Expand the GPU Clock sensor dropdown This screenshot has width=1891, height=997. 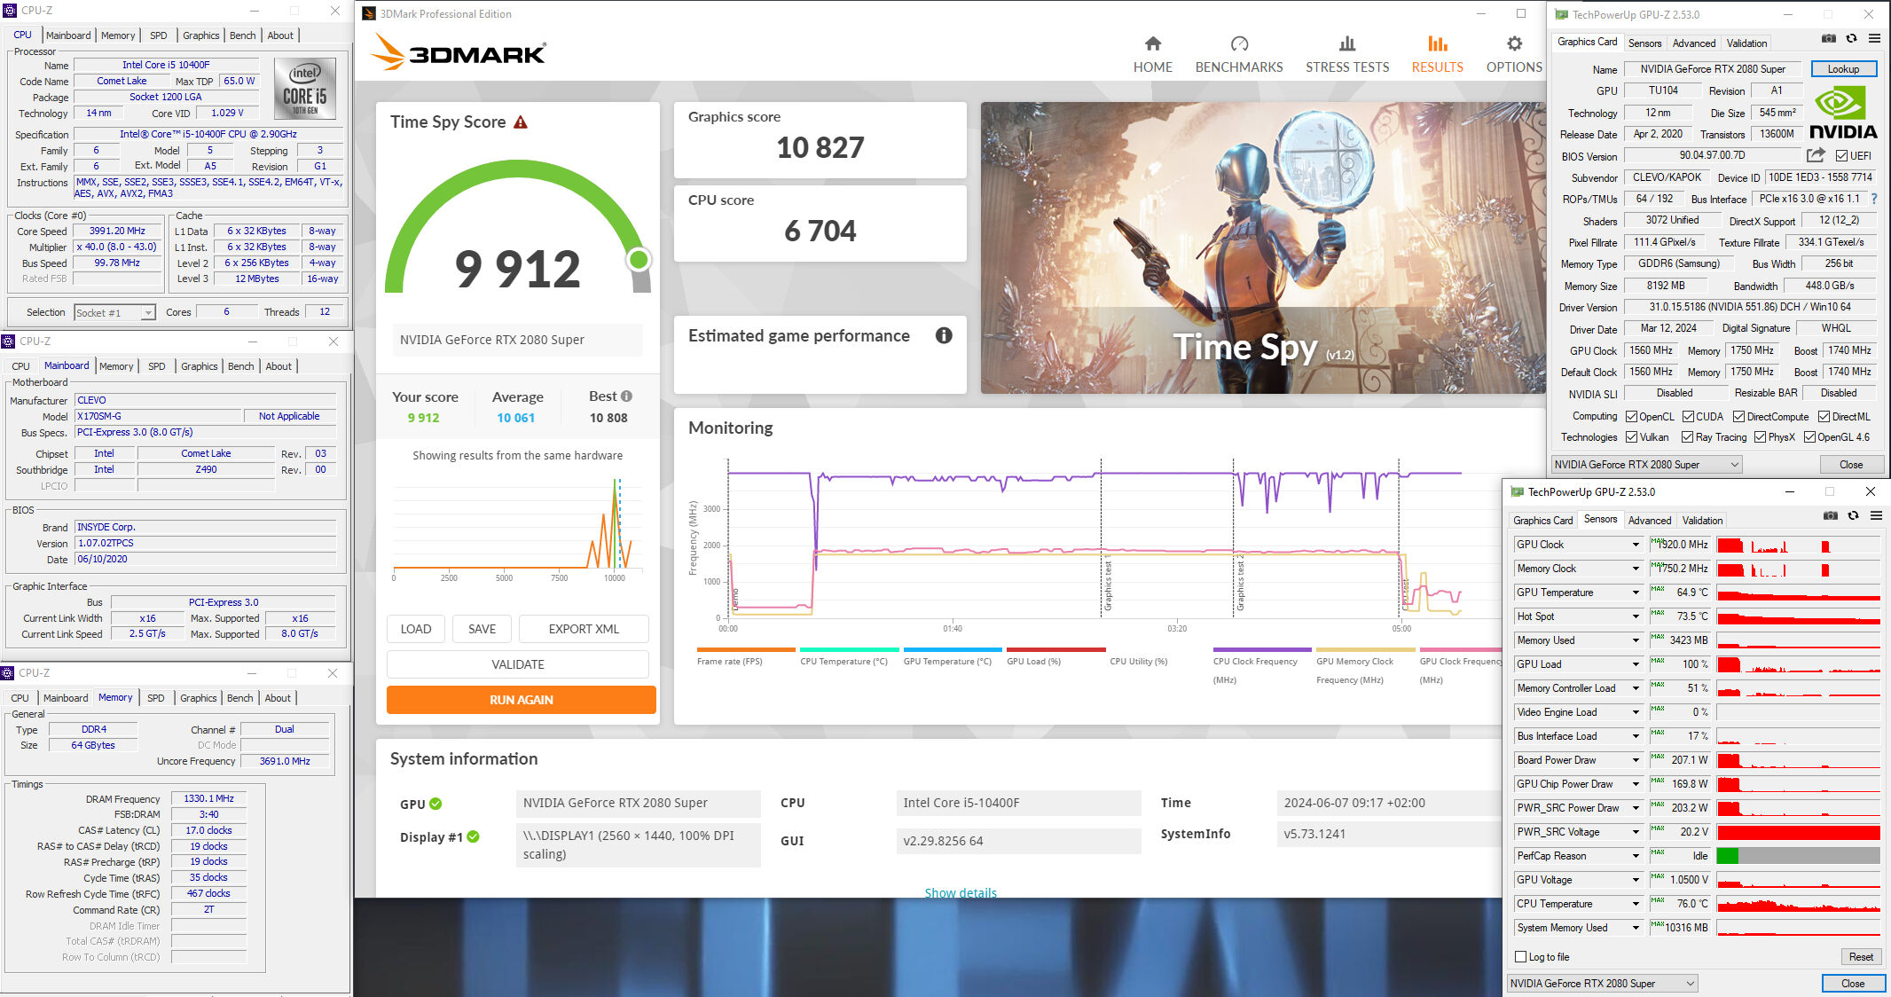tap(1636, 545)
